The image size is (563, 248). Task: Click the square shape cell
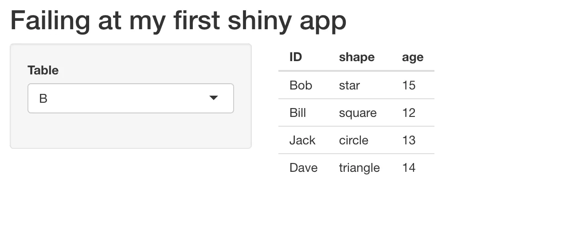(357, 113)
